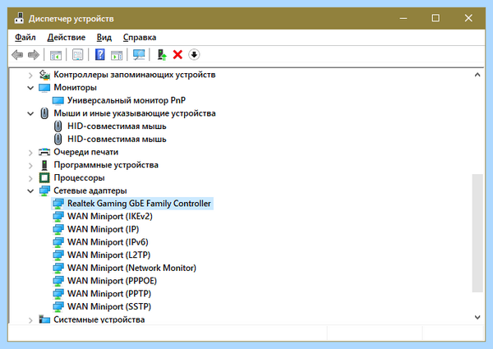Collapse Мыши и иные указывающие устройства
The height and width of the screenshot is (349, 493).
tap(30, 113)
